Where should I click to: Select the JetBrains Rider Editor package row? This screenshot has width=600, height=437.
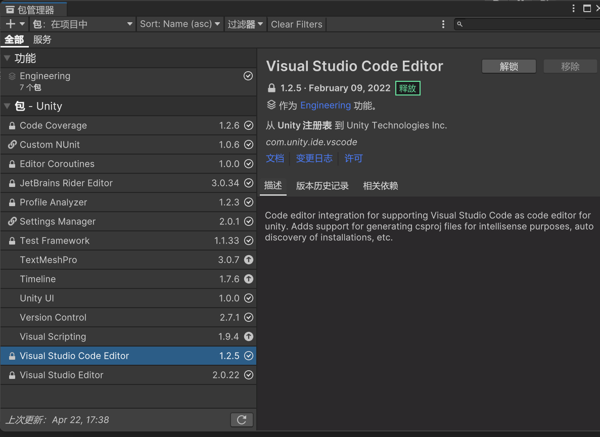(x=128, y=183)
